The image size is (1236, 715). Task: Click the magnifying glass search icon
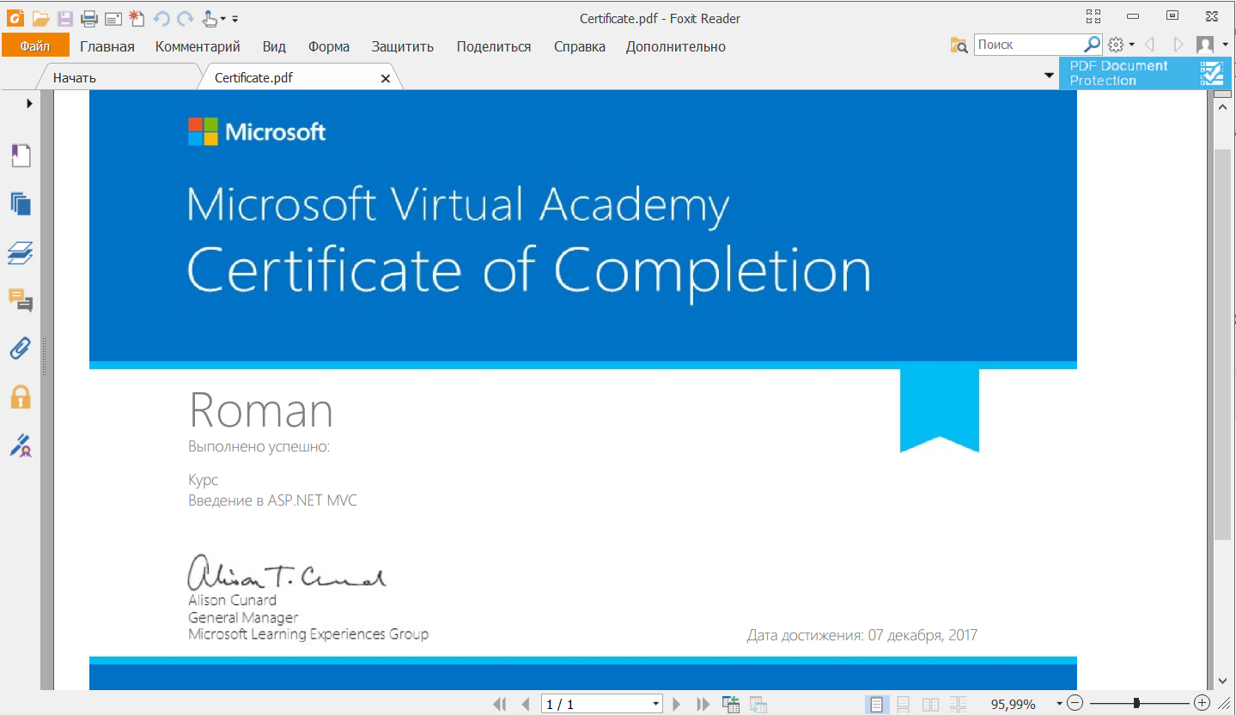pyautogui.click(x=1093, y=44)
